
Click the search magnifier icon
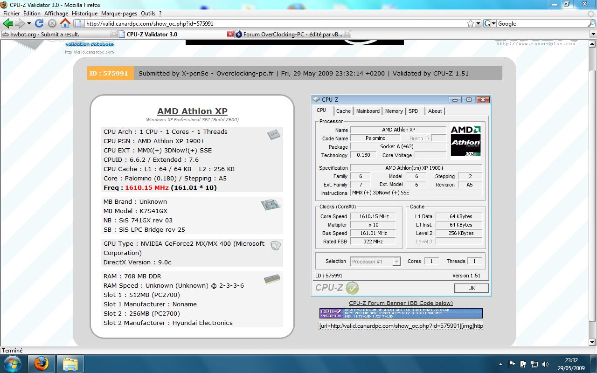(x=591, y=23)
